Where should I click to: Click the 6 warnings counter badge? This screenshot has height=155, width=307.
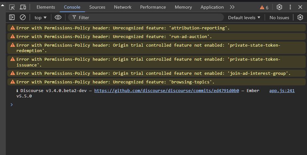(264, 7)
